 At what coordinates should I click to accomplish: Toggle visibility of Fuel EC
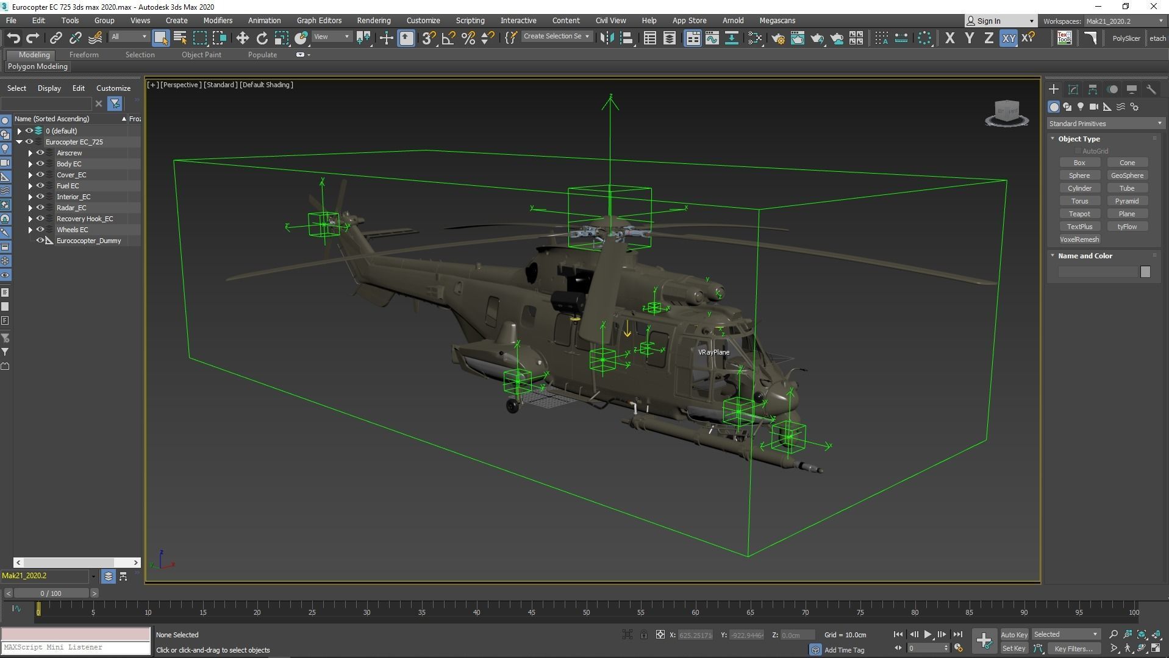coord(40,186)
